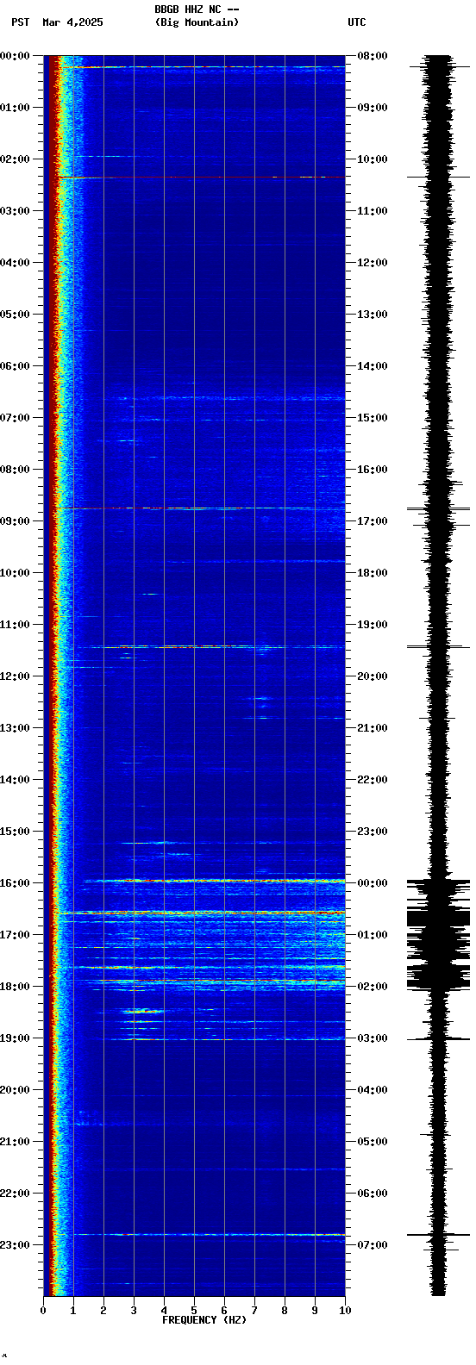Select frequency axis tick label 0

pyautogui.click(x=43, y=1311)
